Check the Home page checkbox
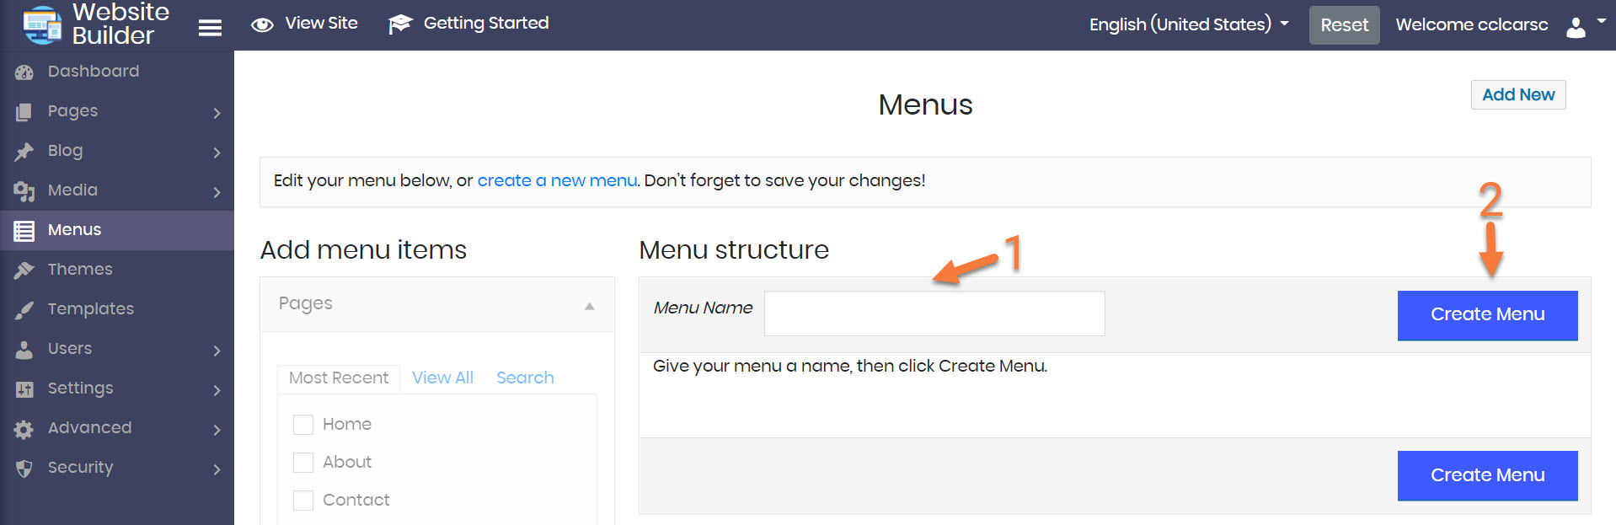1616x525 pixels. [303, 425]
